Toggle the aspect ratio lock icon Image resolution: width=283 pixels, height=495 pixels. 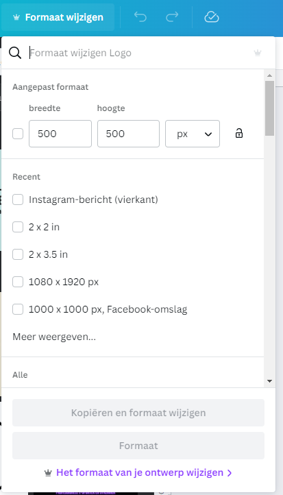pyautogui.click(x=239, y=133)
